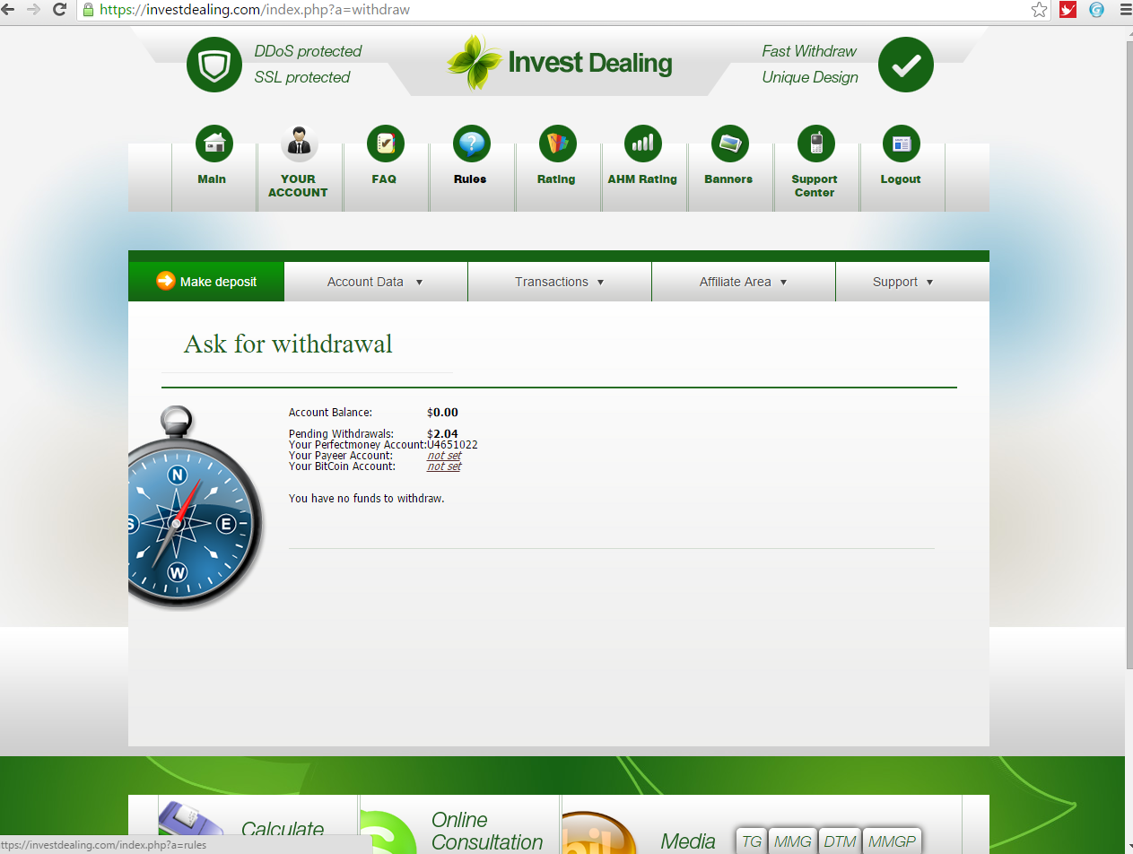
Task: Open the FAQ menu label
Action: click(384, 179)
